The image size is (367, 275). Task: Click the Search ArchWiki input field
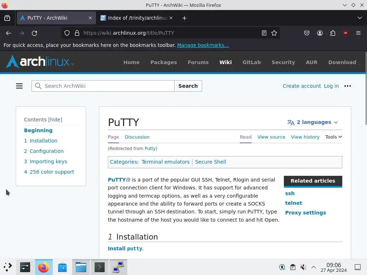pyautogui.click(x=103, y=86)
